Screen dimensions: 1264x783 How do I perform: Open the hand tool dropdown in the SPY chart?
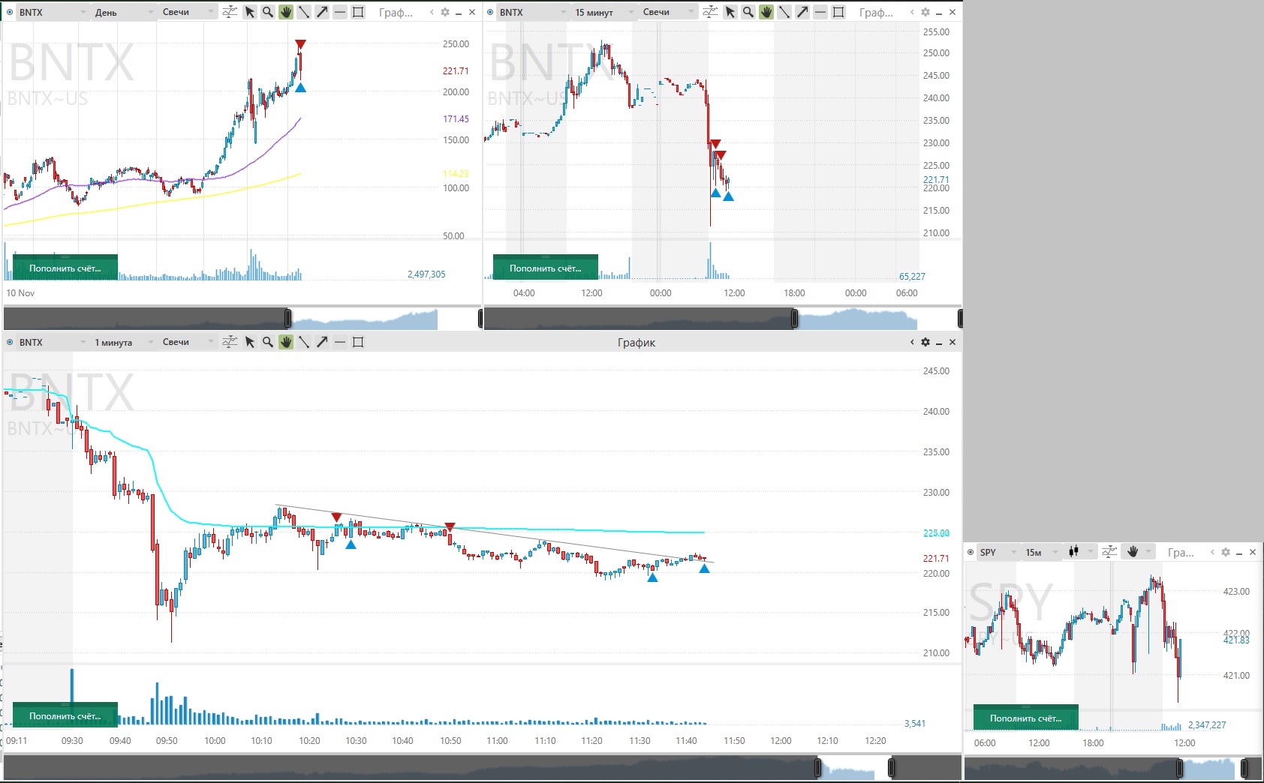click(1138, 552)
